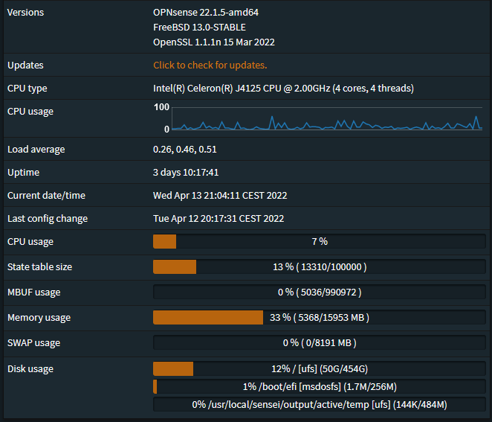Click the current date/time value
The image size is (492, 422).
[x=220, y=195]
